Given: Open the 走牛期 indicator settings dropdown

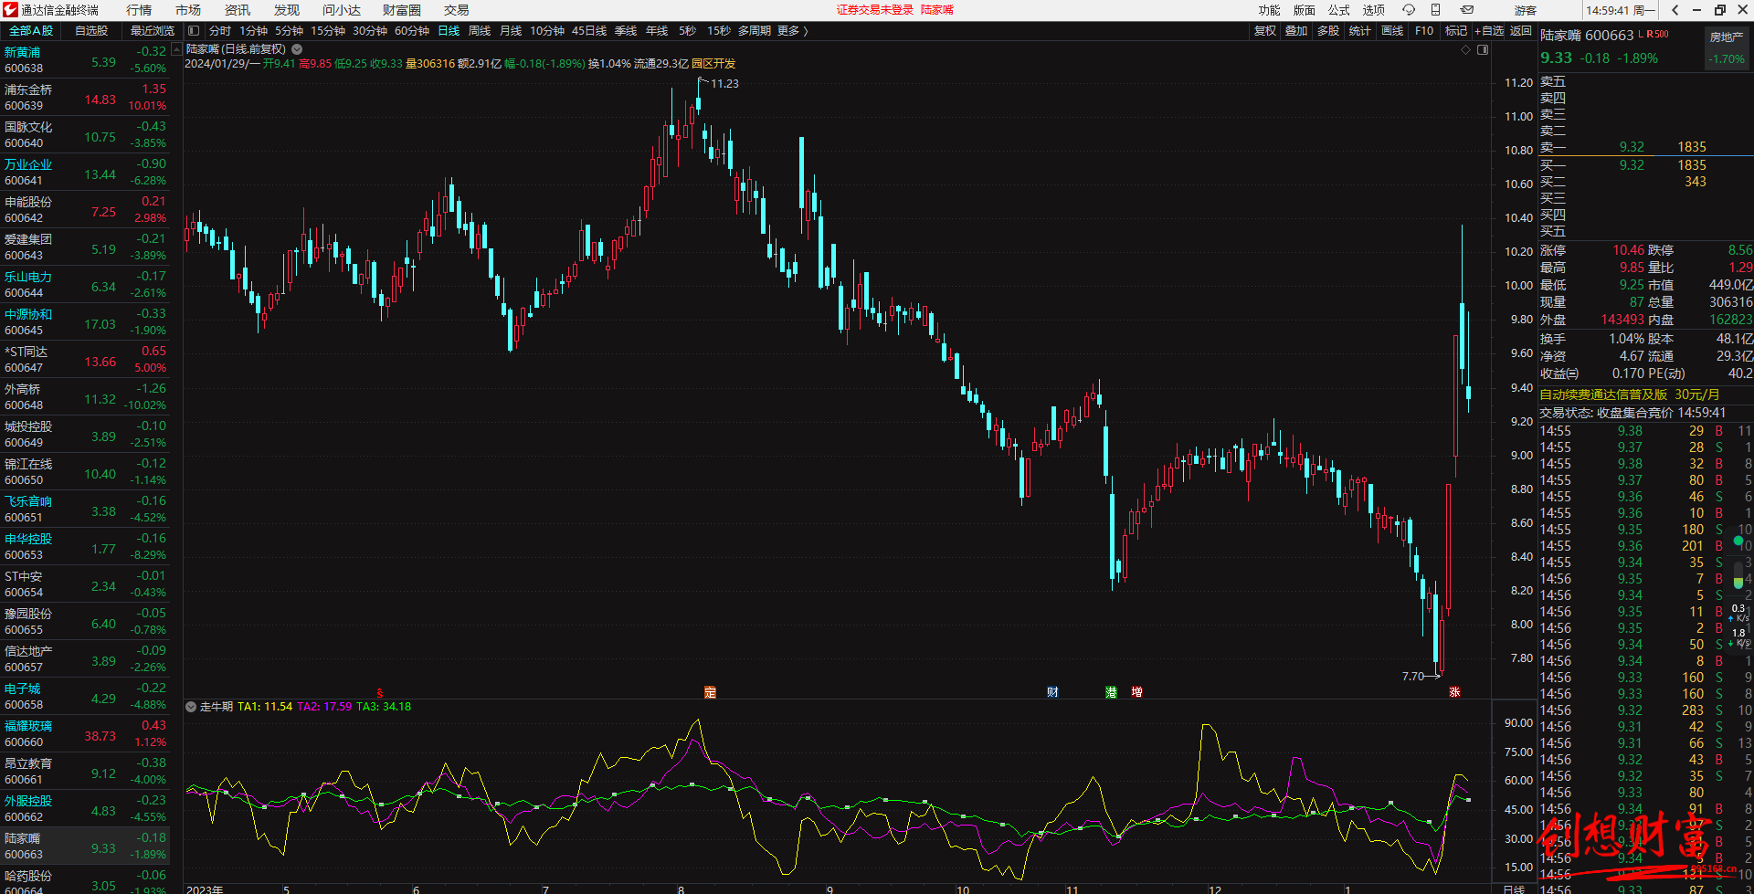Looking at the screenshot, I should pos(191,707).
